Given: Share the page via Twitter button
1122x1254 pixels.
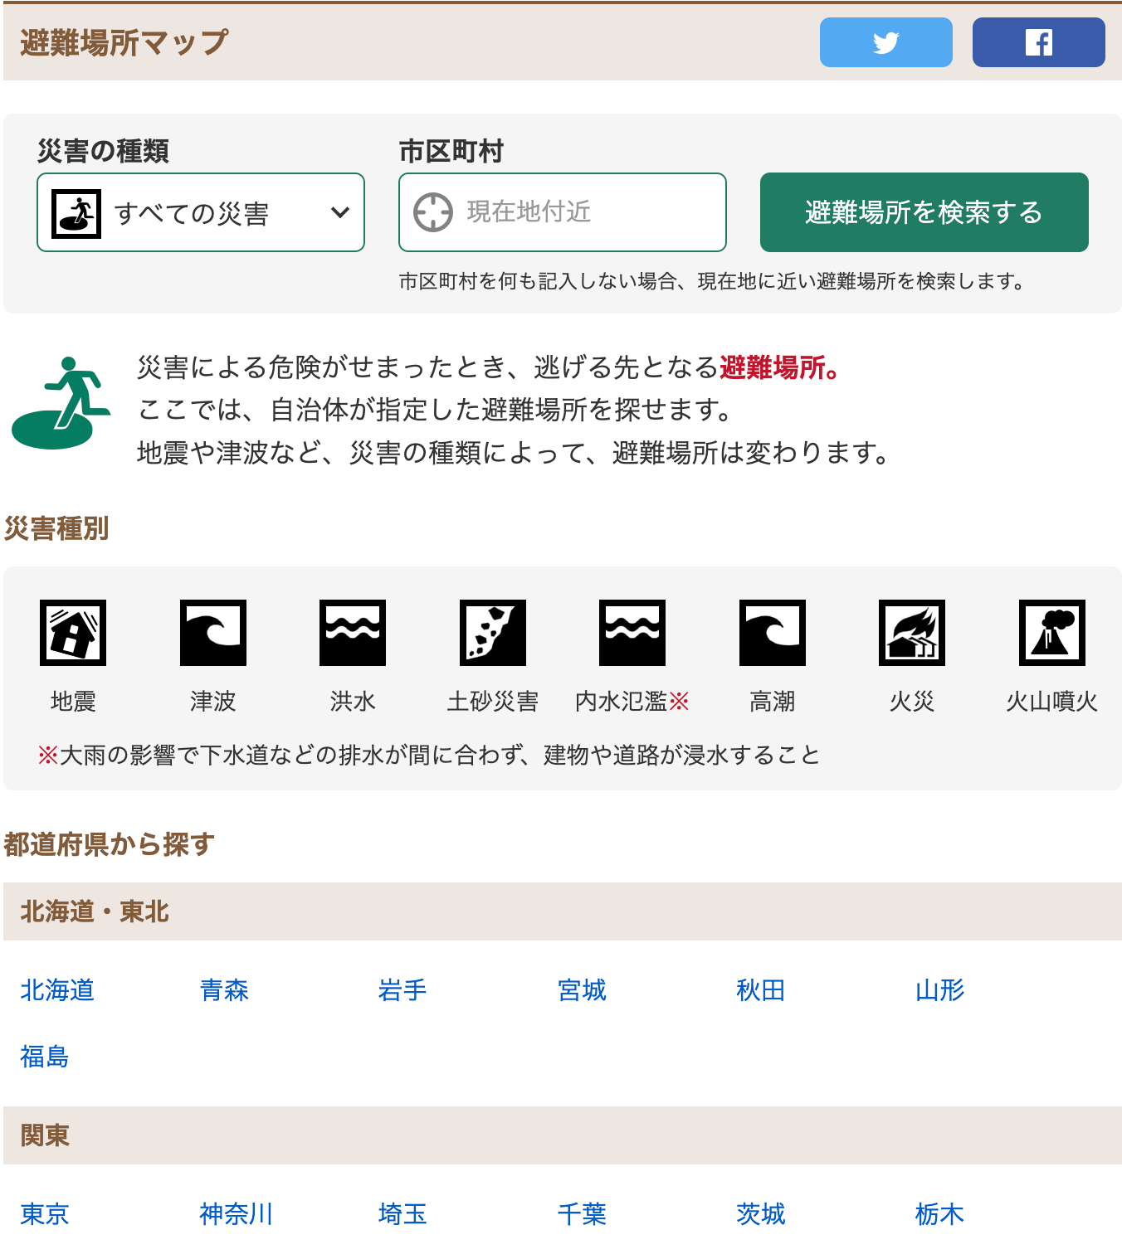Looking at the screenshot, I should 885,42.
